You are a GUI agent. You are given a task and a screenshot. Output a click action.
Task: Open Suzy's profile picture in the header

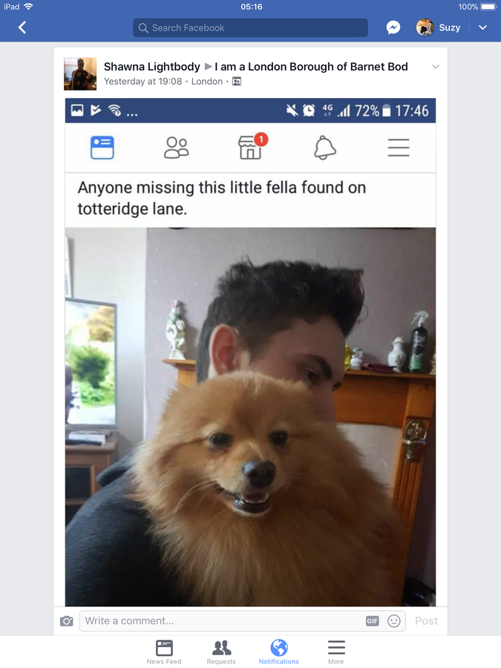point(425,27)
